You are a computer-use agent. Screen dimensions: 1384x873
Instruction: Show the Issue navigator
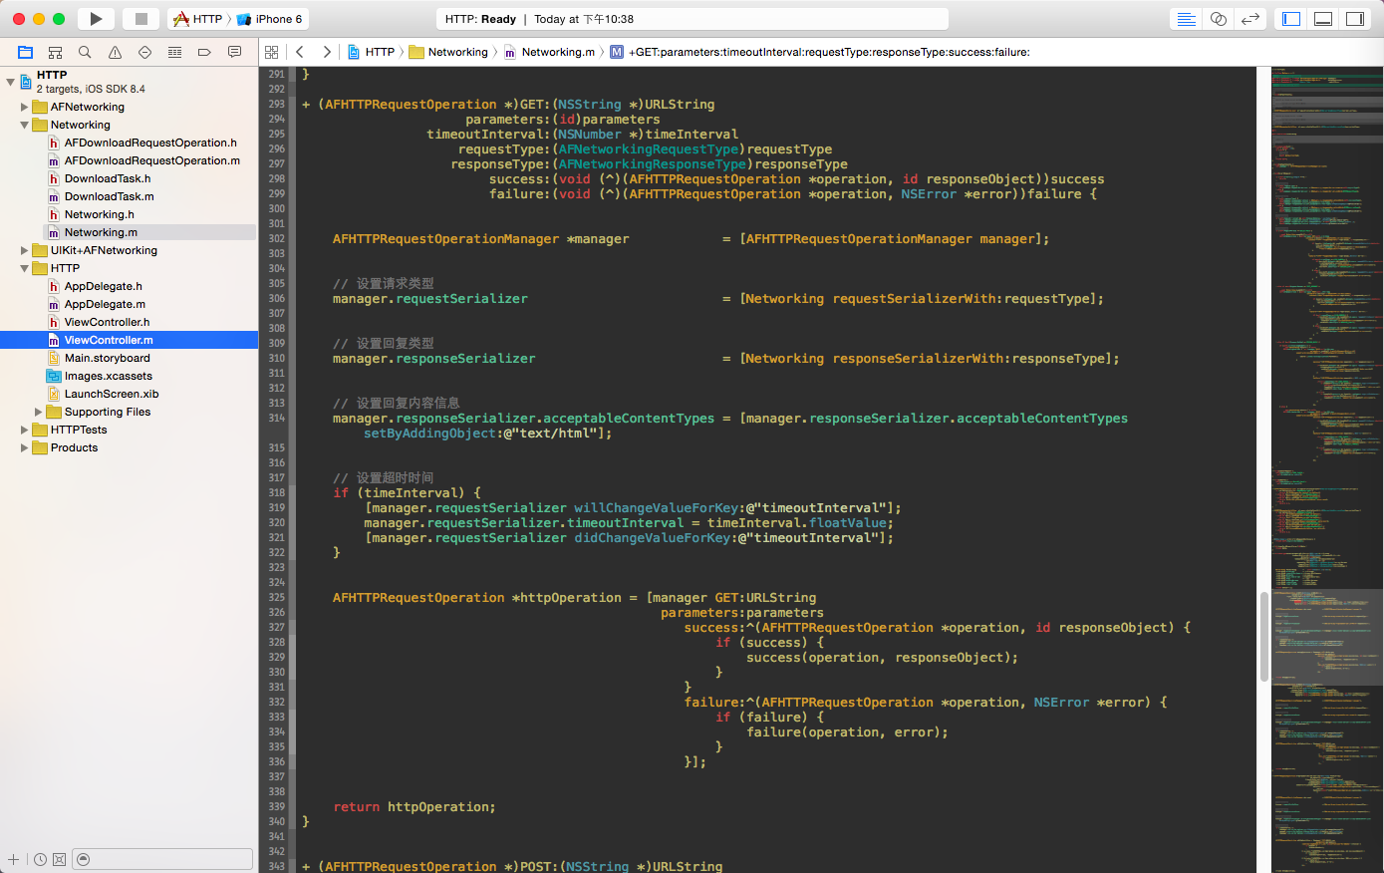pos(115,52)
